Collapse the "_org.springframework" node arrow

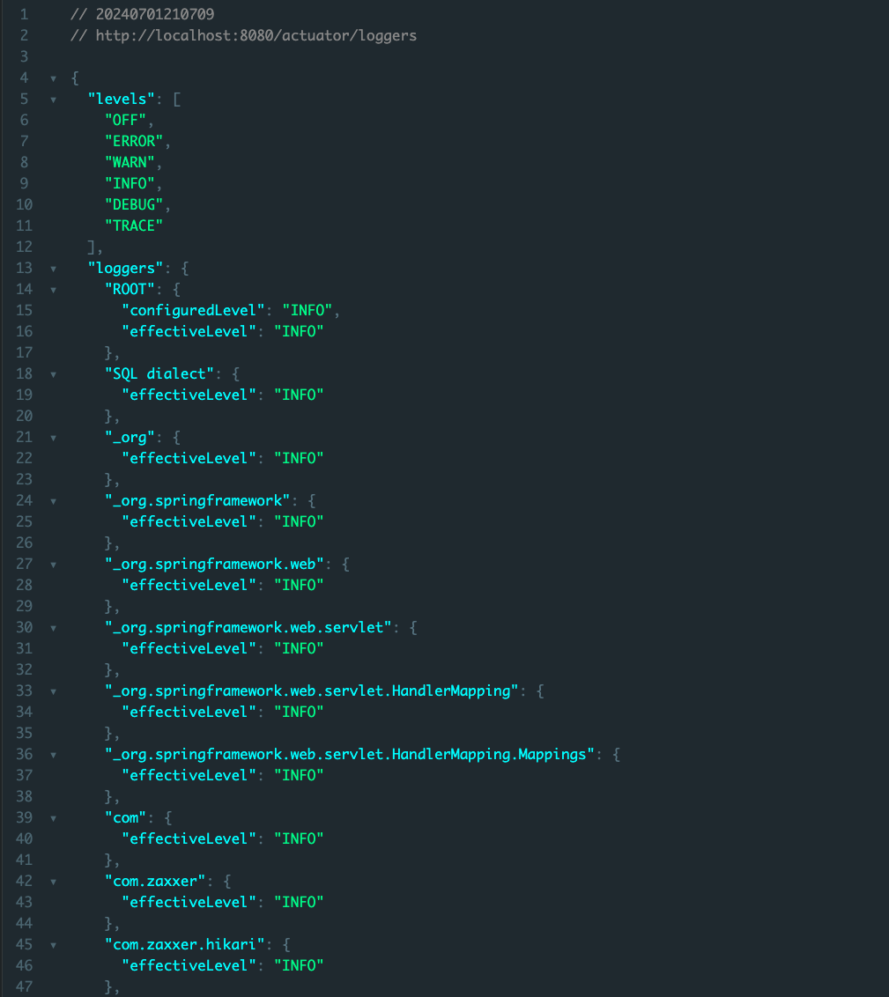54,502
